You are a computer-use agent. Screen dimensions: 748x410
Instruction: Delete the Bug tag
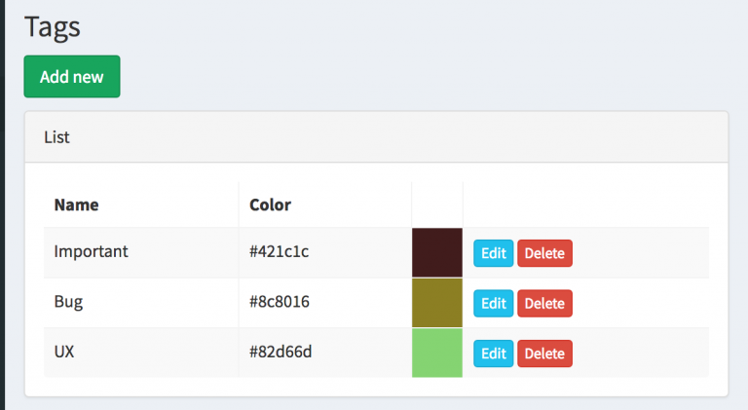544,303
